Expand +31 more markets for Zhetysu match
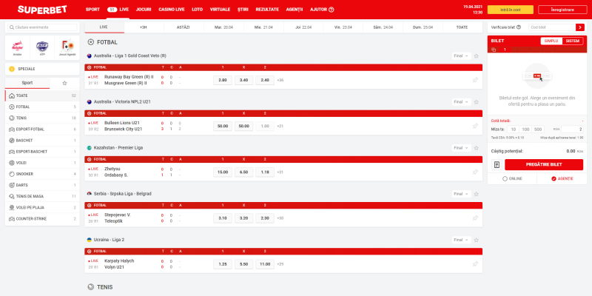The width and height of the screenshot is (592, 296). (280, 172)
